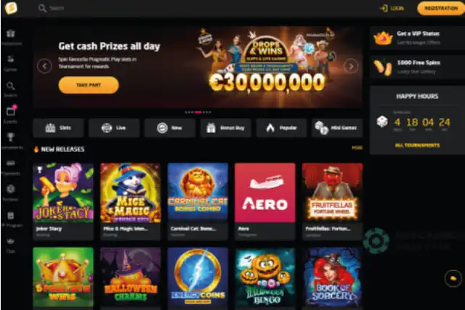This screenshot has height=310, width=465.
Task: Open the Club crown icon in sidebar
Action: click(11, 241)
